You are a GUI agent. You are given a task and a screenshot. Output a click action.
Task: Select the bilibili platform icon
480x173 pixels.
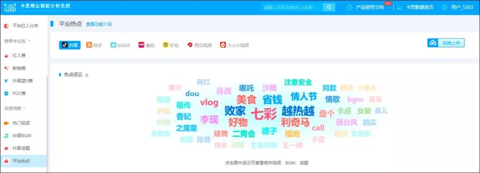coord(113,45)
